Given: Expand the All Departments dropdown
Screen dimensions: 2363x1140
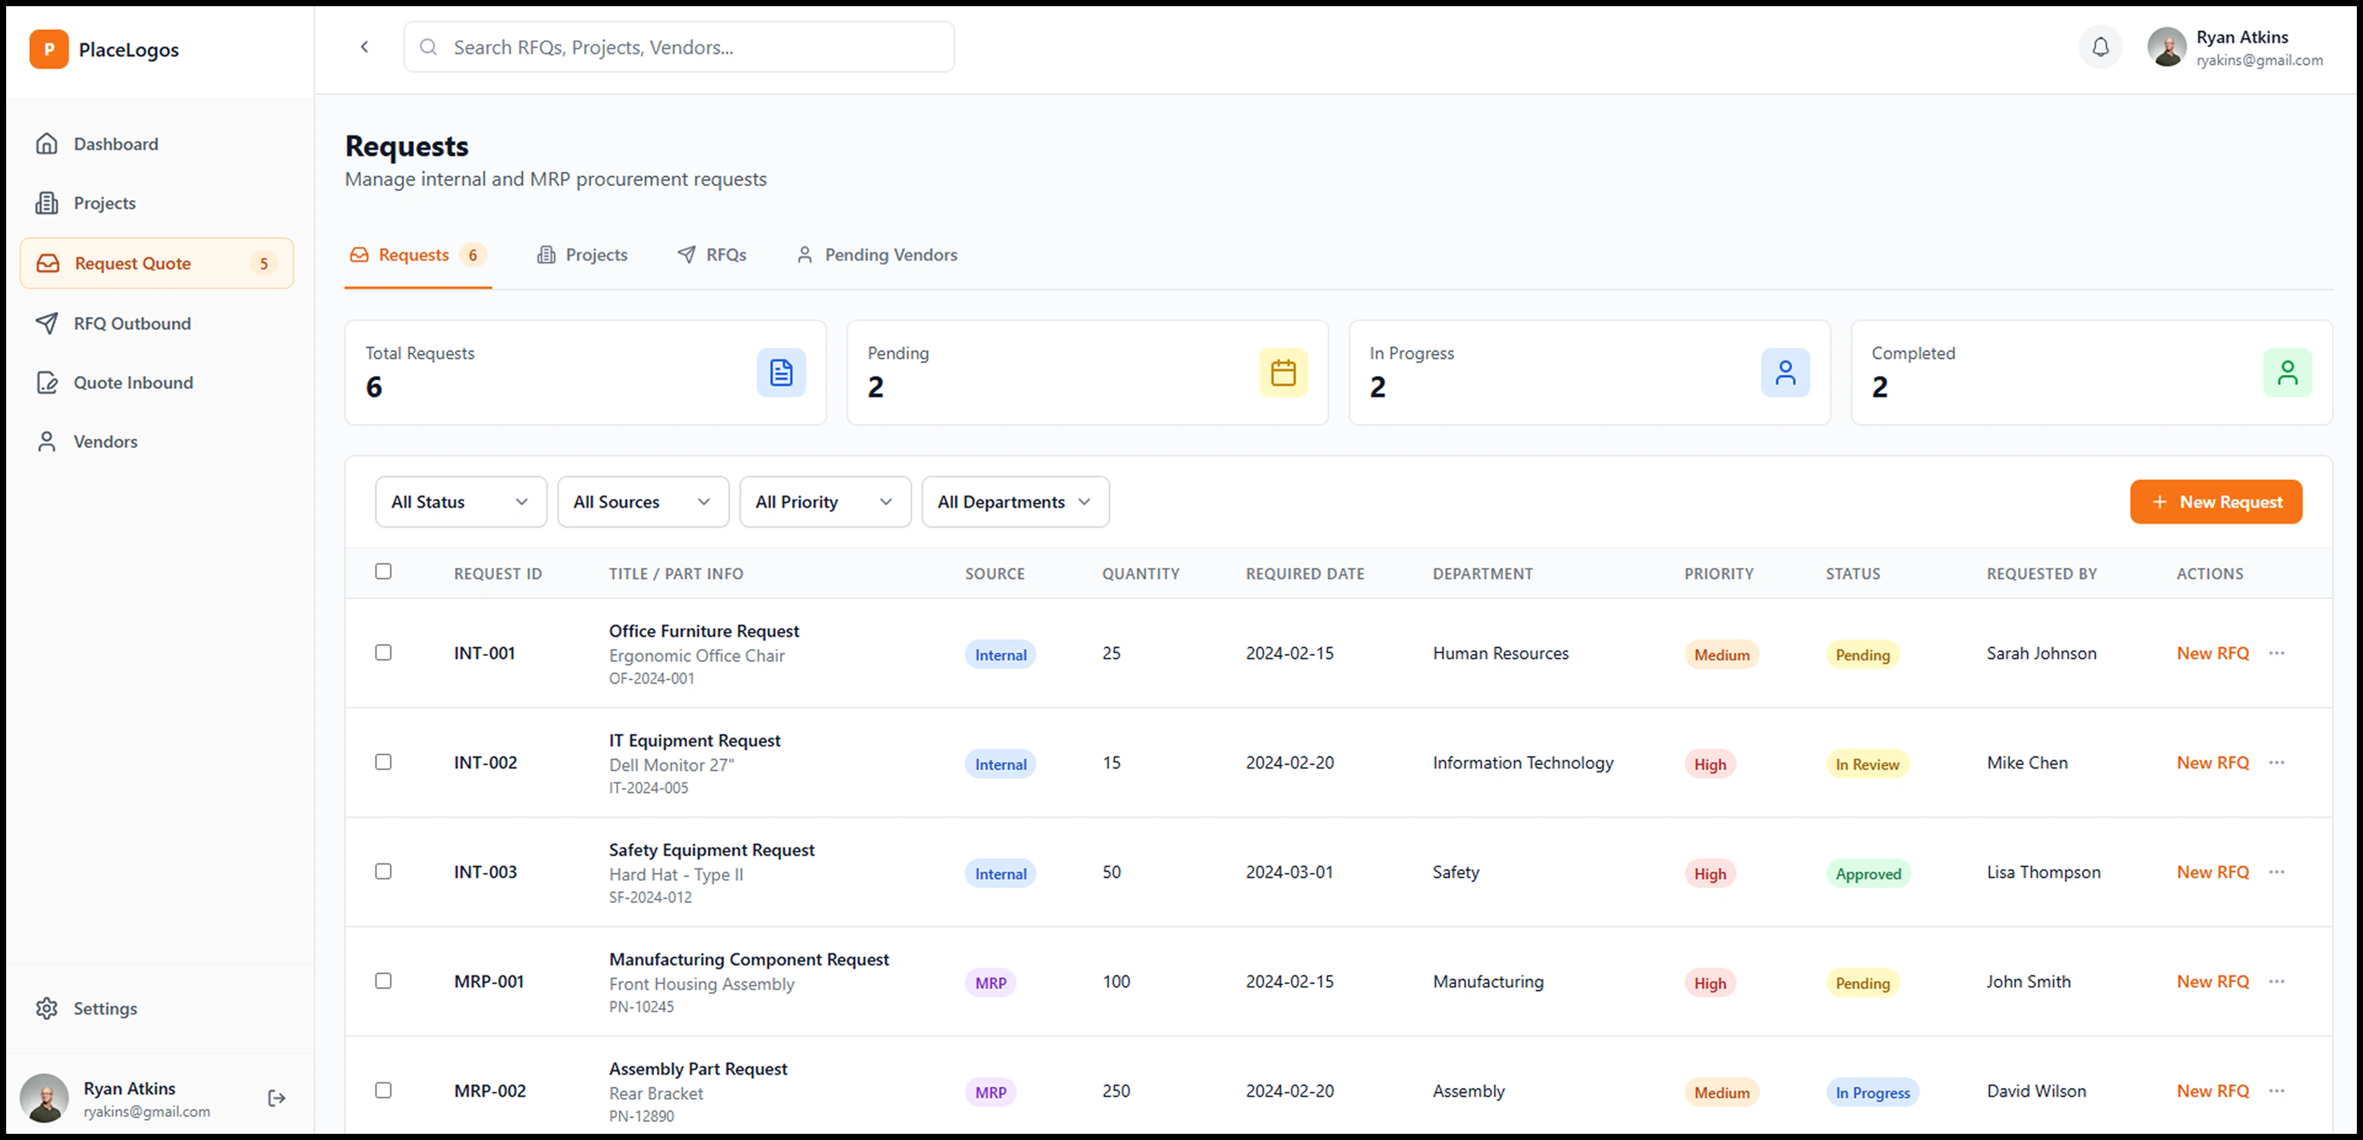Looking at the screenshot, I should [x=1015, y=502].
